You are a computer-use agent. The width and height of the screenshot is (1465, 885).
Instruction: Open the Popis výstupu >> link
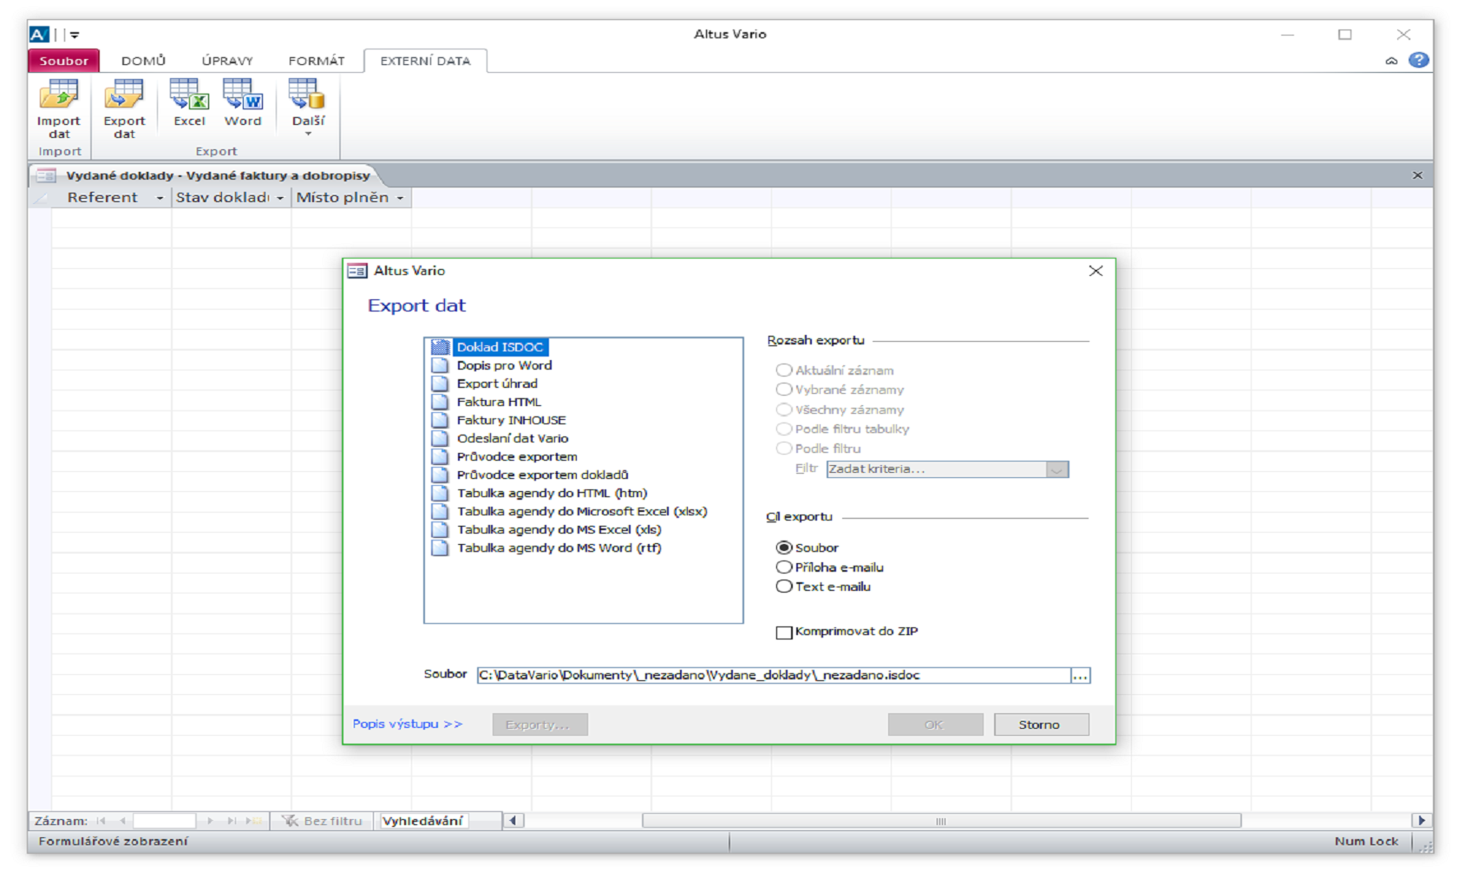[x=407, y=724]
